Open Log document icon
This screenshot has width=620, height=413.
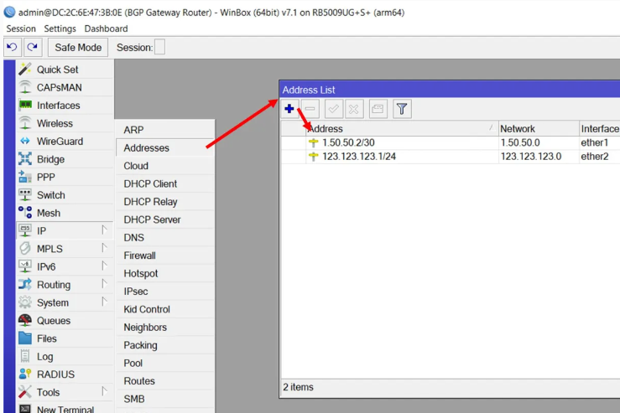[25, 356]
